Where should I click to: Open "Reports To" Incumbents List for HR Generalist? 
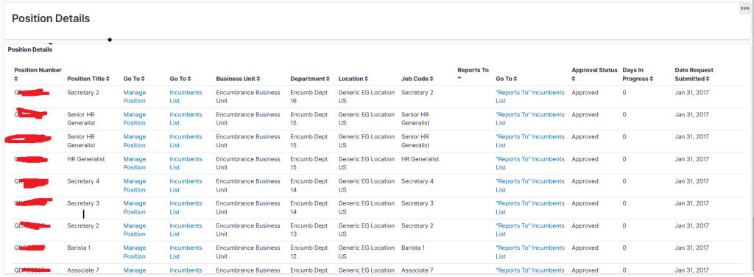click(x=530, y=163)
